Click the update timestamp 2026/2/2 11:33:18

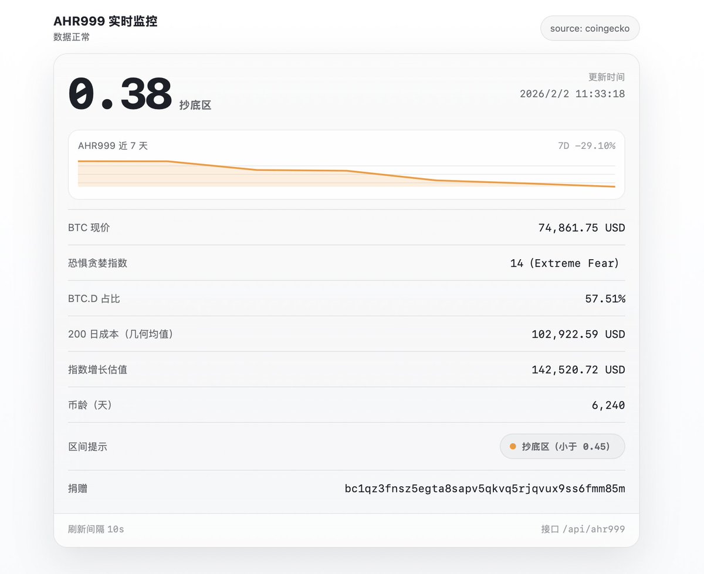[572, 94]
